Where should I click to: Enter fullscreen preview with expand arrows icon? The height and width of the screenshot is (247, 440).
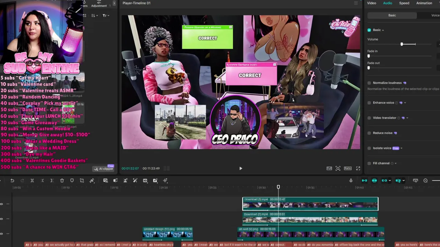tap(358, 168)
